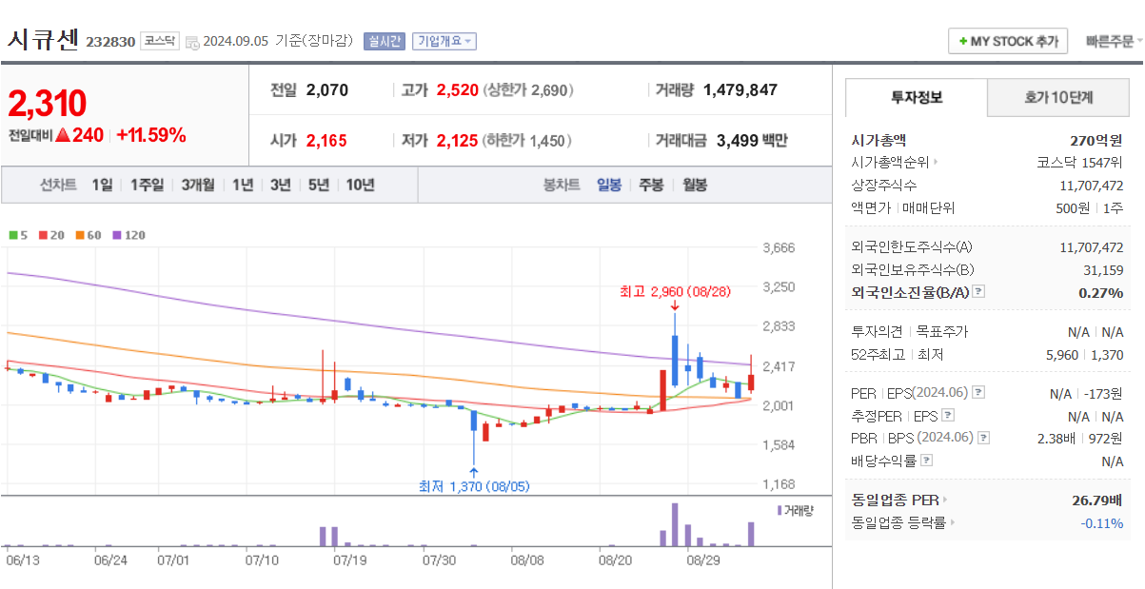Click the green 5-day moving average legend
This screenshot has width=1145, height=589.
tap(18, 234)
